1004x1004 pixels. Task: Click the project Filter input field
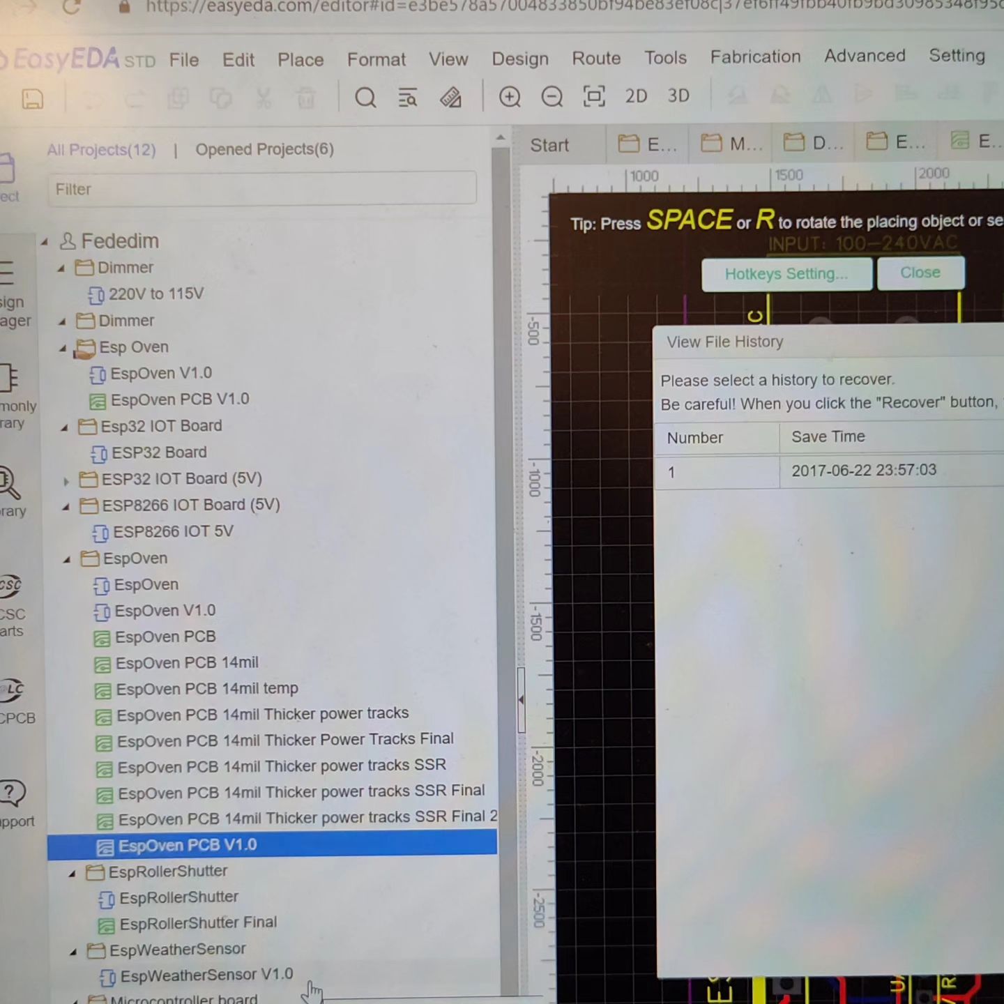point(262,189)
